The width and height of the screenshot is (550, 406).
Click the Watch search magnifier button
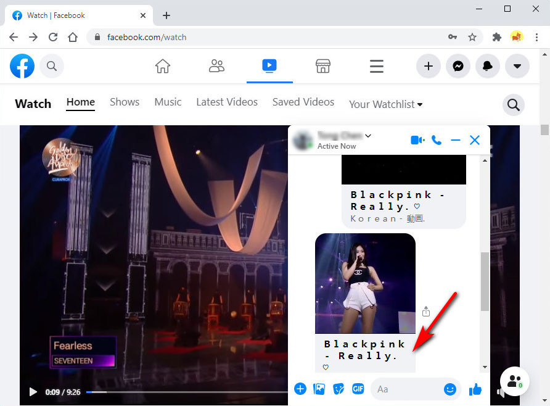[x=514, y=104]
